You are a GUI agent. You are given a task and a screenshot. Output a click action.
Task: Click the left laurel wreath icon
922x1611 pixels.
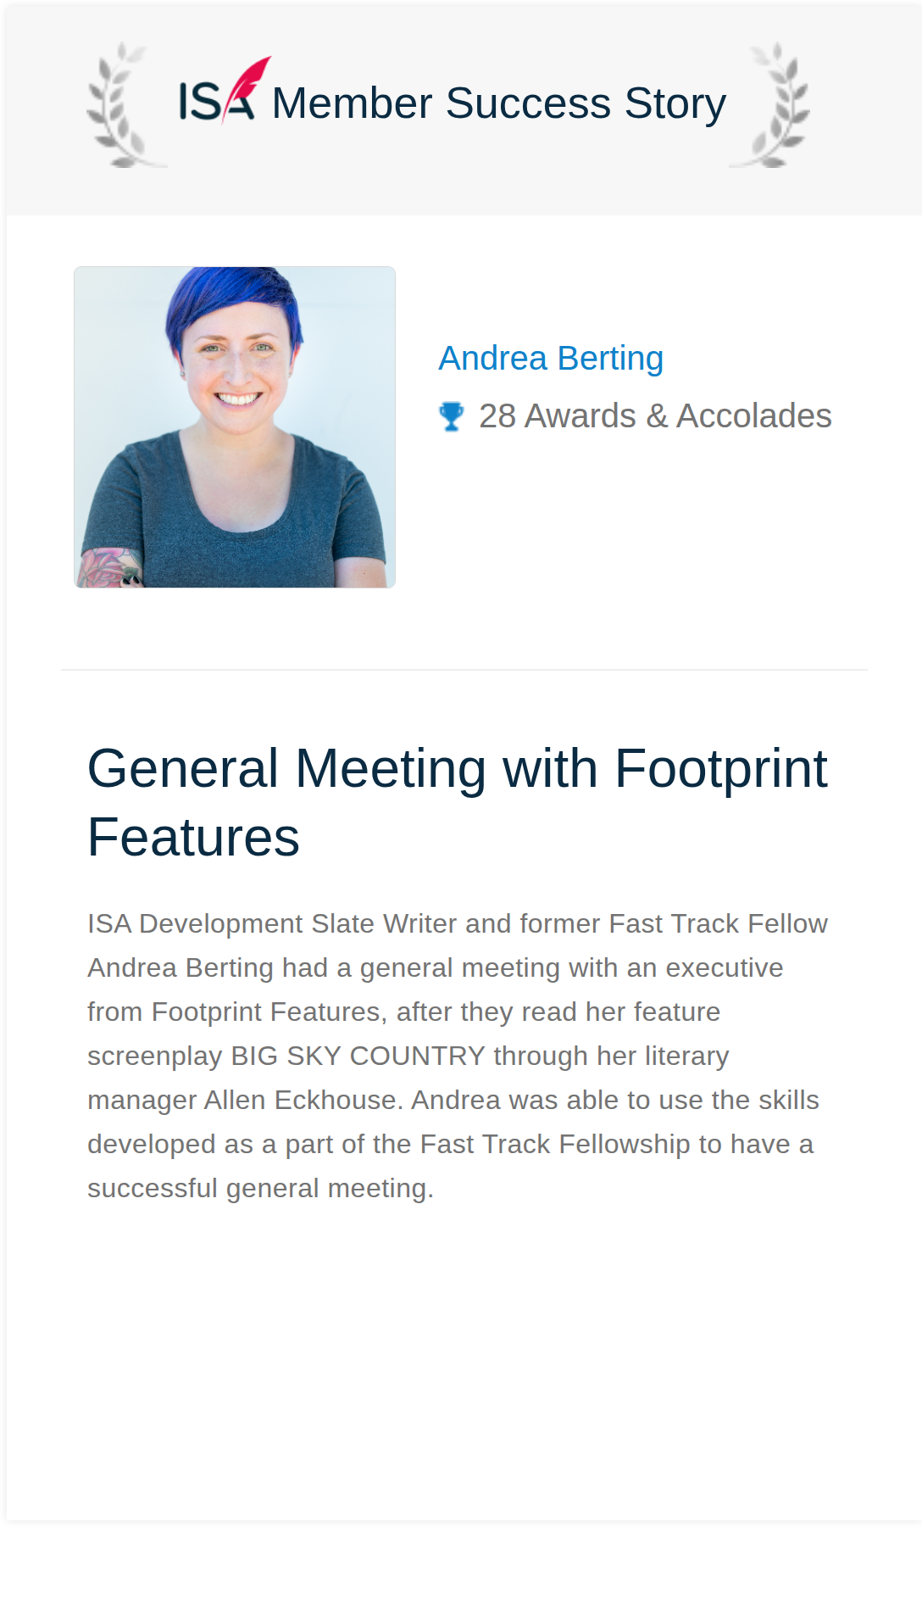125,105
